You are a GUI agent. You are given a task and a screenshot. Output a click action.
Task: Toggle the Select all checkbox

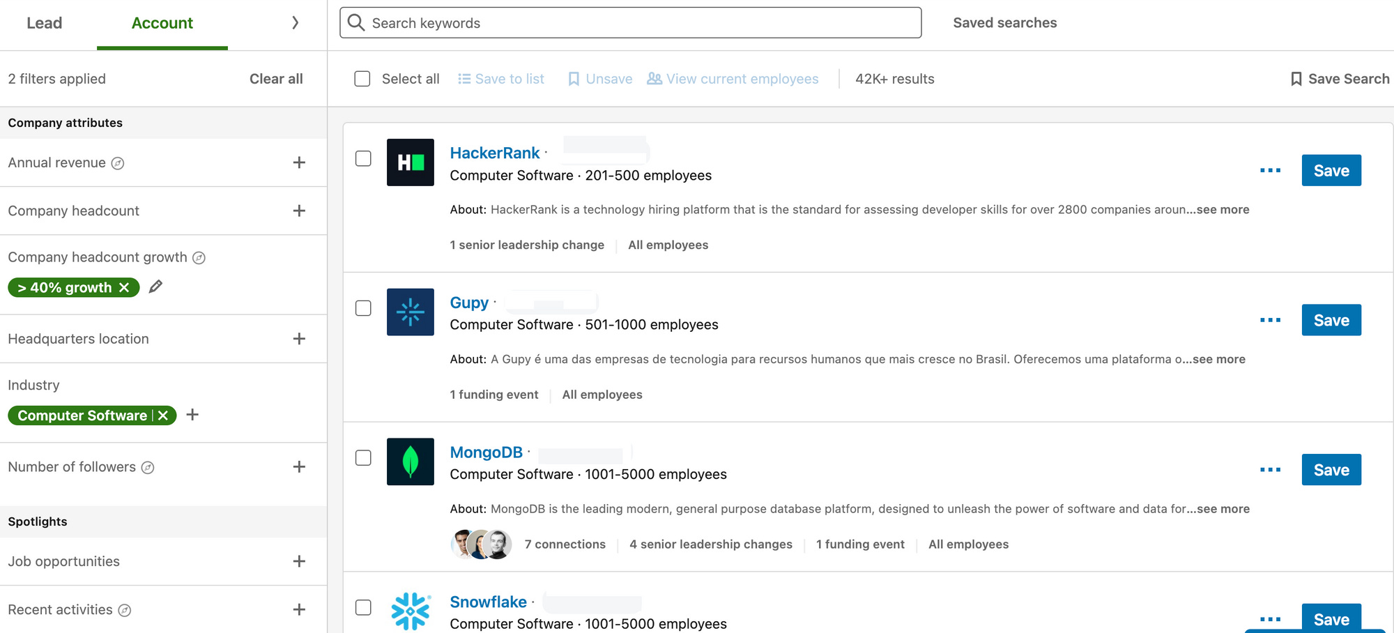[362, 79]
